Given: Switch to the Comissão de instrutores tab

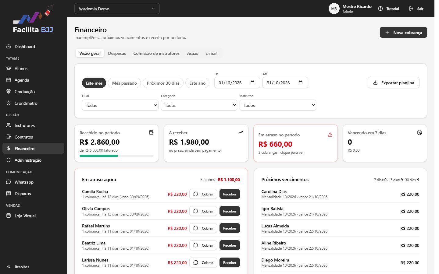Looking at the screenshot, I should pyautogui.click(x=156, y=53).
